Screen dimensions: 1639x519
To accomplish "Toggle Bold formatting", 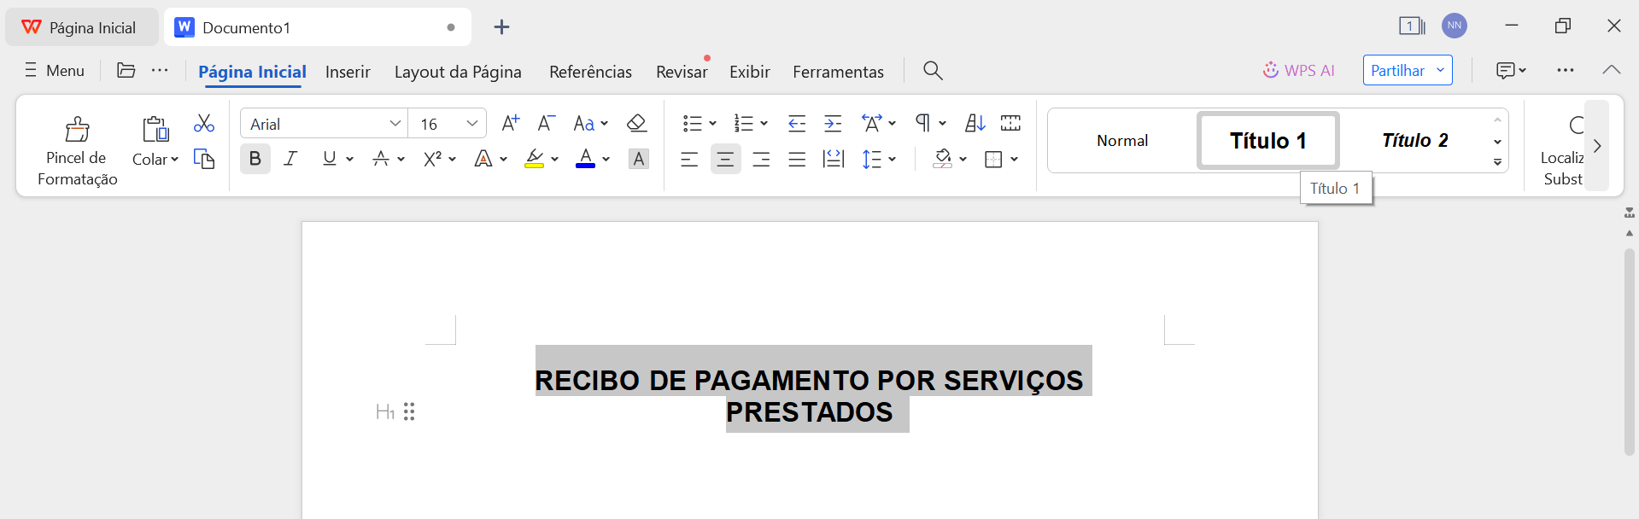I will 255,159.
